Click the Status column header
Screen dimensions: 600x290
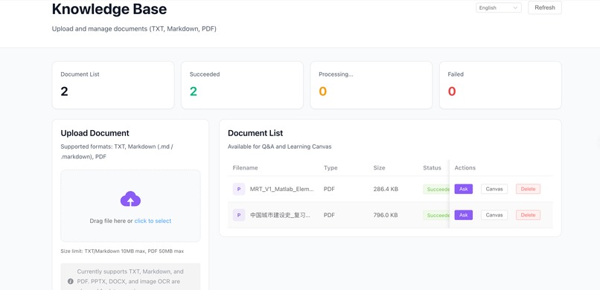[x=432, y=168]
